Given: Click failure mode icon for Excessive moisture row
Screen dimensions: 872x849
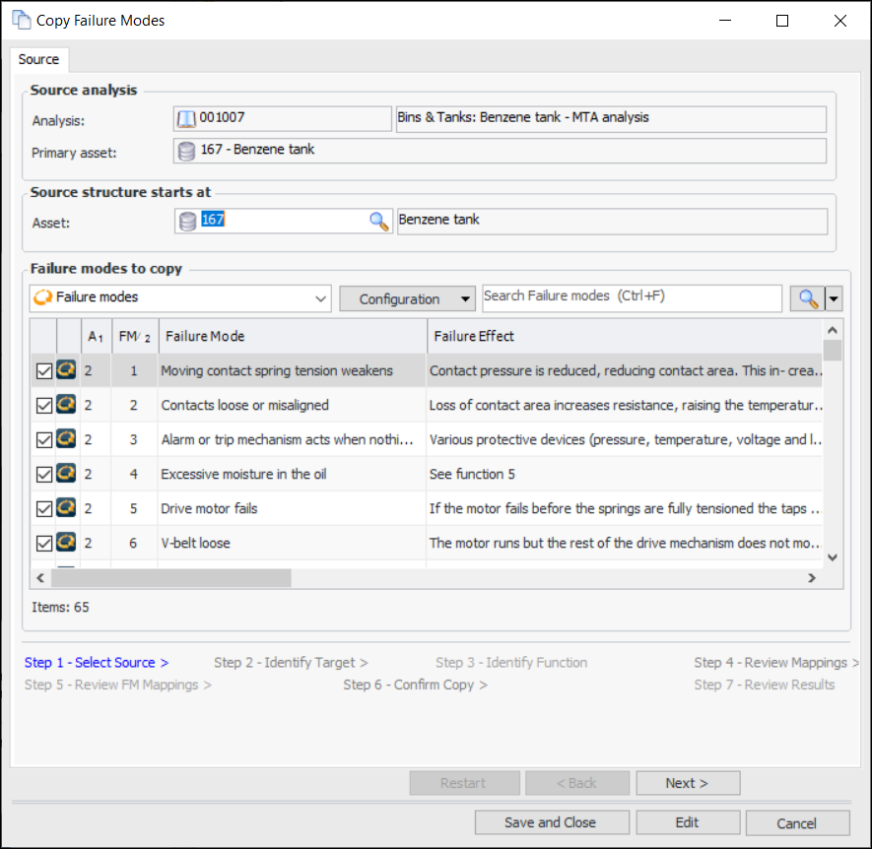Looking at the screenshot, I should point(66,474).
